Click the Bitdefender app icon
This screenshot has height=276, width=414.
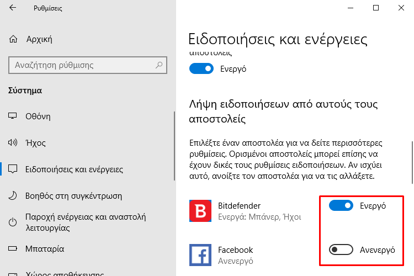(x=200, y=211)
